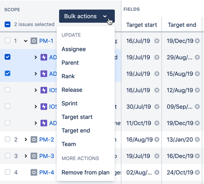Image resolution: width=204 pixels, height=184 pixels.
Task: Clear the 24/Oct/19 target end date
Action: [197, 172]
